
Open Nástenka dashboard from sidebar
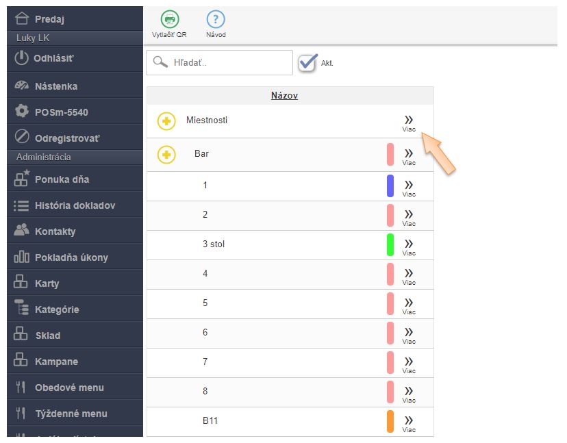(55, 86)
